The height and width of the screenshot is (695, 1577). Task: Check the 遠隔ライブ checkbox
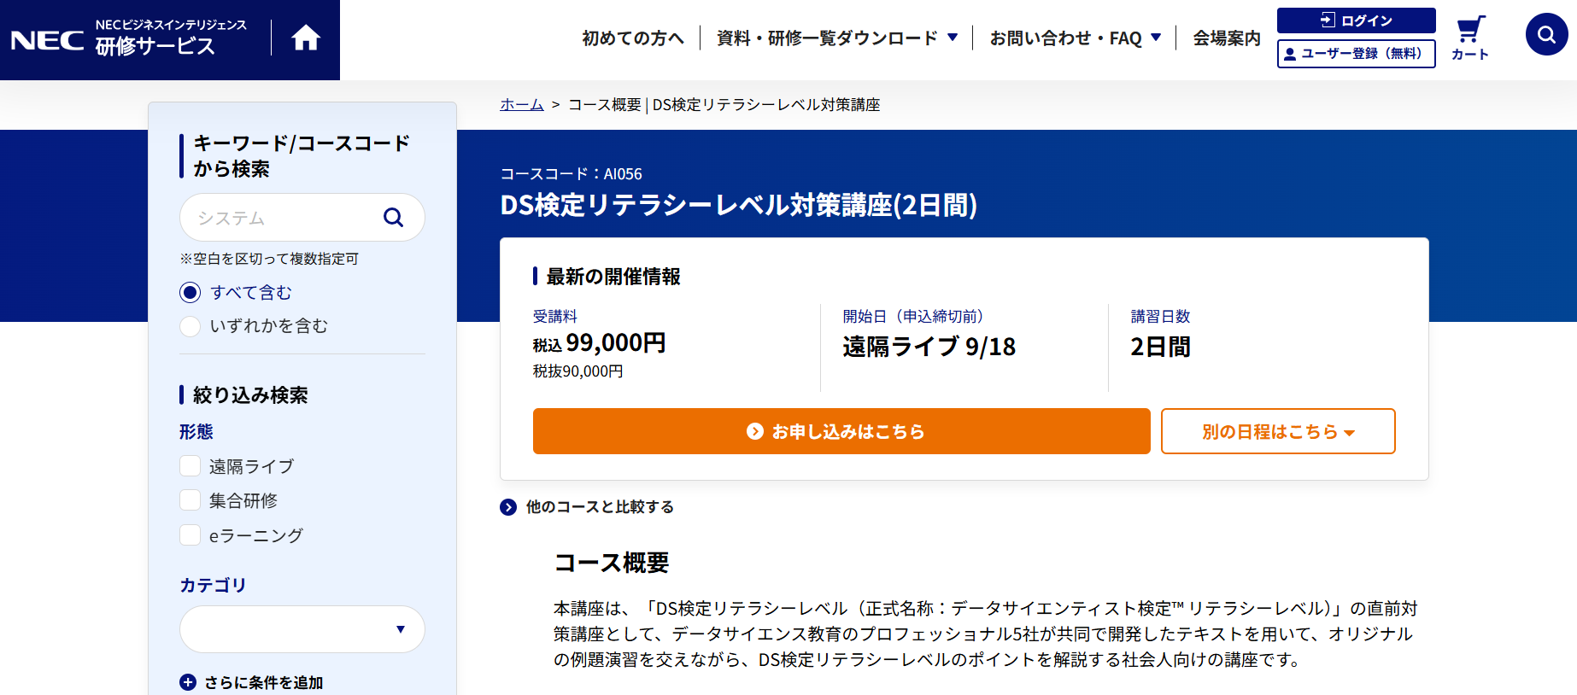pyautogui.click(x=191, y=466)
